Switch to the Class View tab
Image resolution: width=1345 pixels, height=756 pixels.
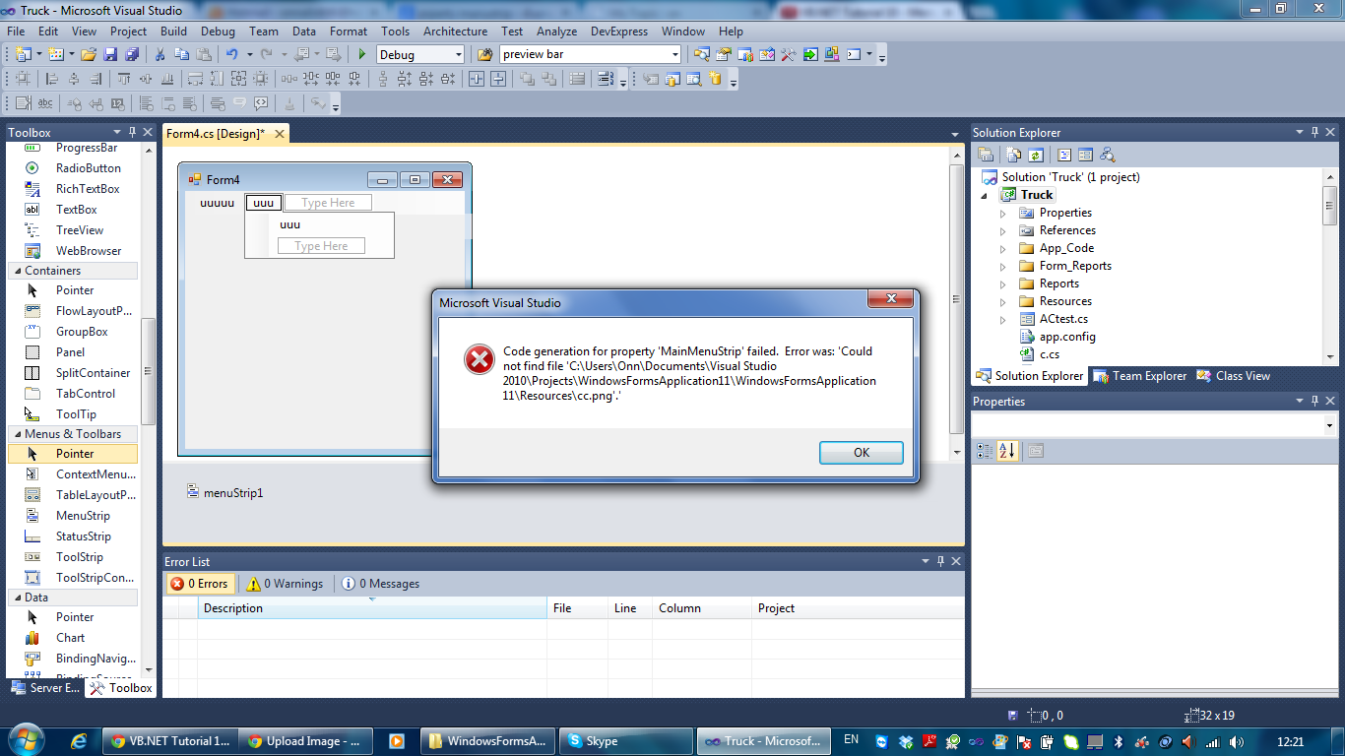[1234, 376]
